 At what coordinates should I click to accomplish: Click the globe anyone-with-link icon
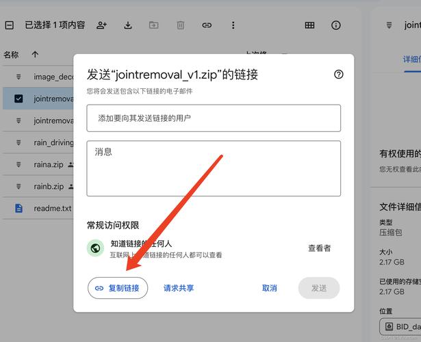click(x=95, y=248)
